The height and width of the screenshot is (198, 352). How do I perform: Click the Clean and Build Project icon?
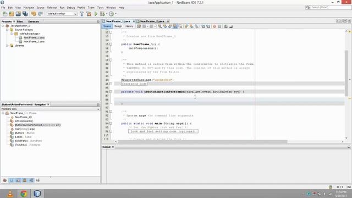[x=89, y=14]
